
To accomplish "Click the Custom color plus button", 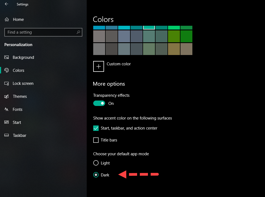I will [99, 66].
